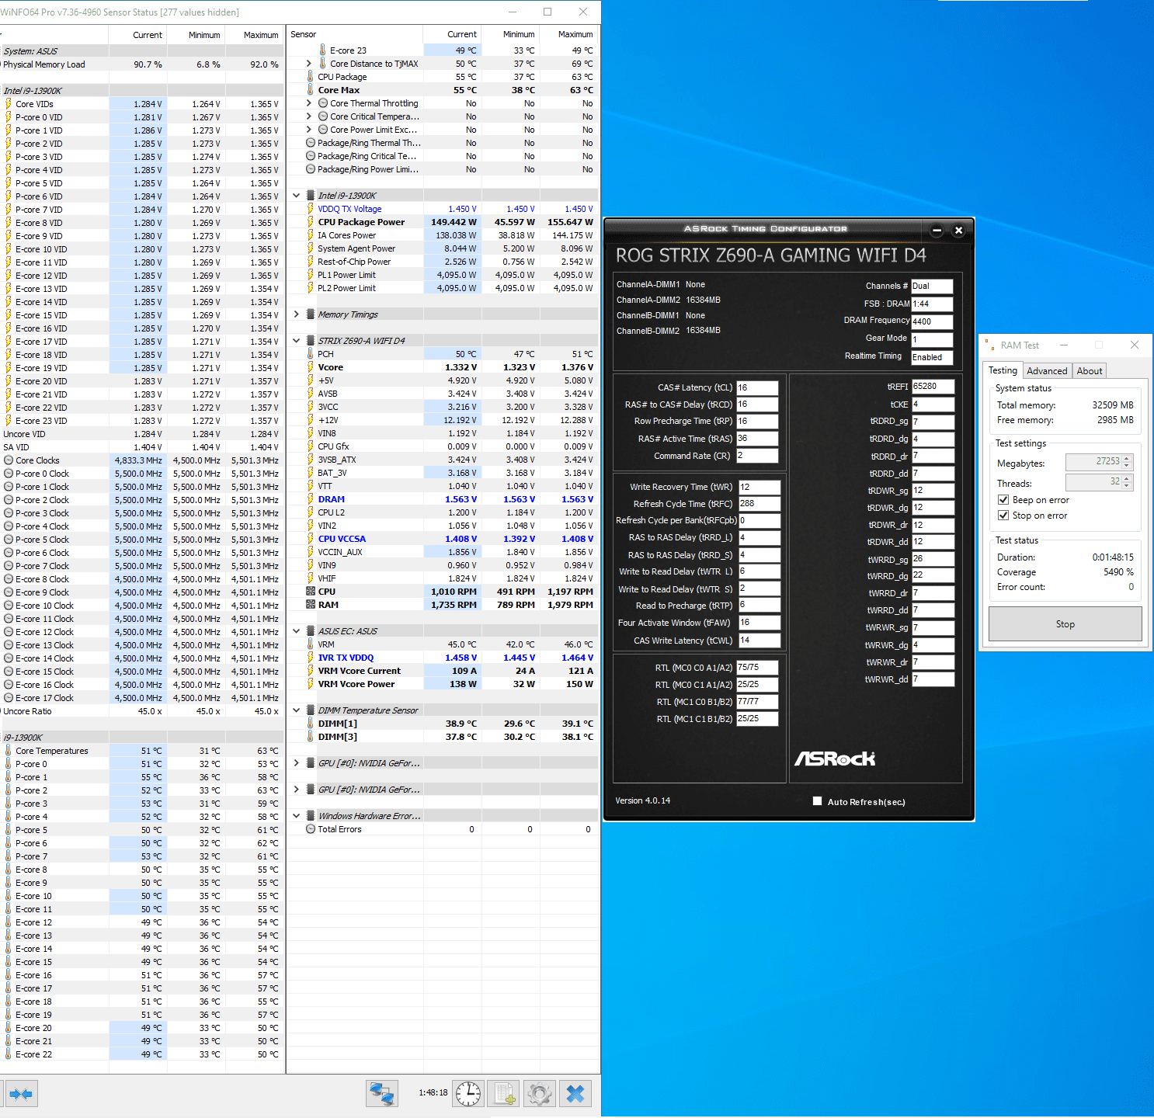This screenshot has width=1154, height=1118.
Task: Select the VDDQ TX Voltage row
Action: [444, 209]
